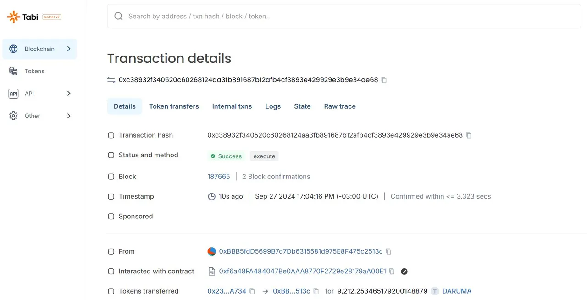The width and height of the screenshot is (587, 300).
Task: Copy the 0xBB...513c recipient address
Action: point(316,291)
